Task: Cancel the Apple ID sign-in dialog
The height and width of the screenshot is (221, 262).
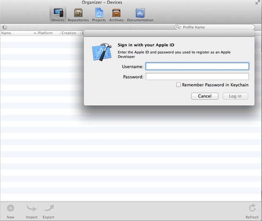Action: coord(204,96)
